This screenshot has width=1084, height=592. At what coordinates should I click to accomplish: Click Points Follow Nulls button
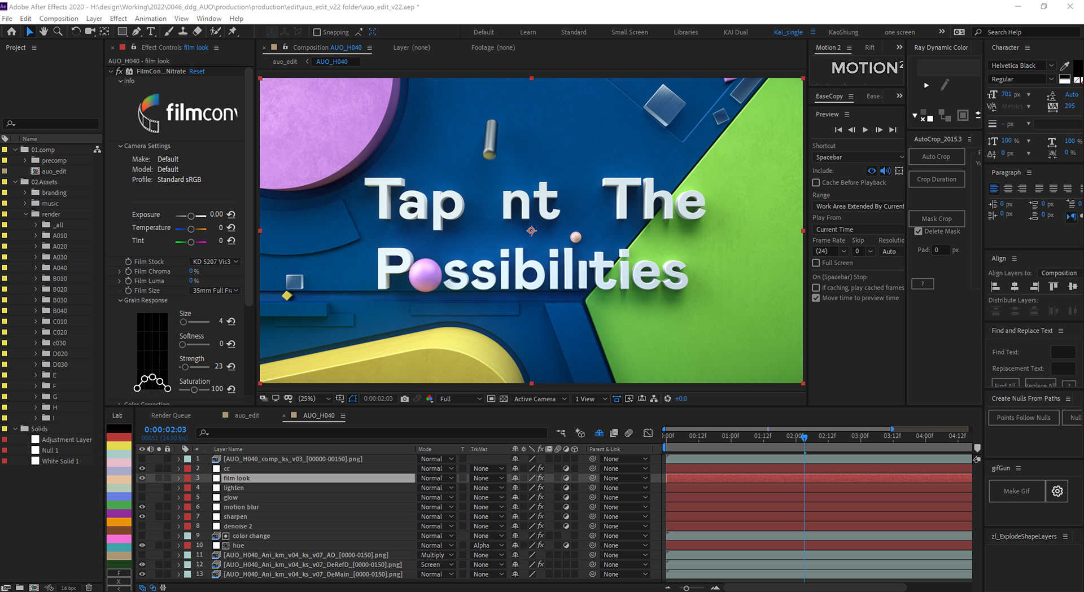(1023, 418)
